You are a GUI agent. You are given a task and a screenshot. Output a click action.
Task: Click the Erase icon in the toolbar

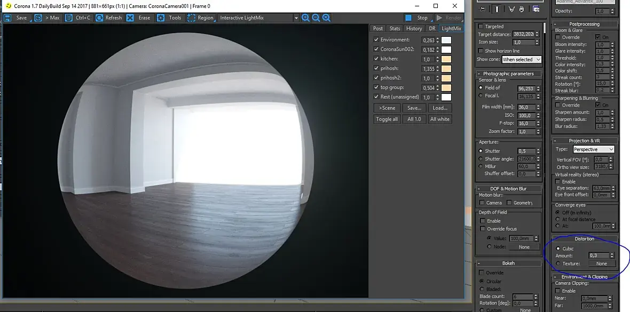tap(130, 18)
